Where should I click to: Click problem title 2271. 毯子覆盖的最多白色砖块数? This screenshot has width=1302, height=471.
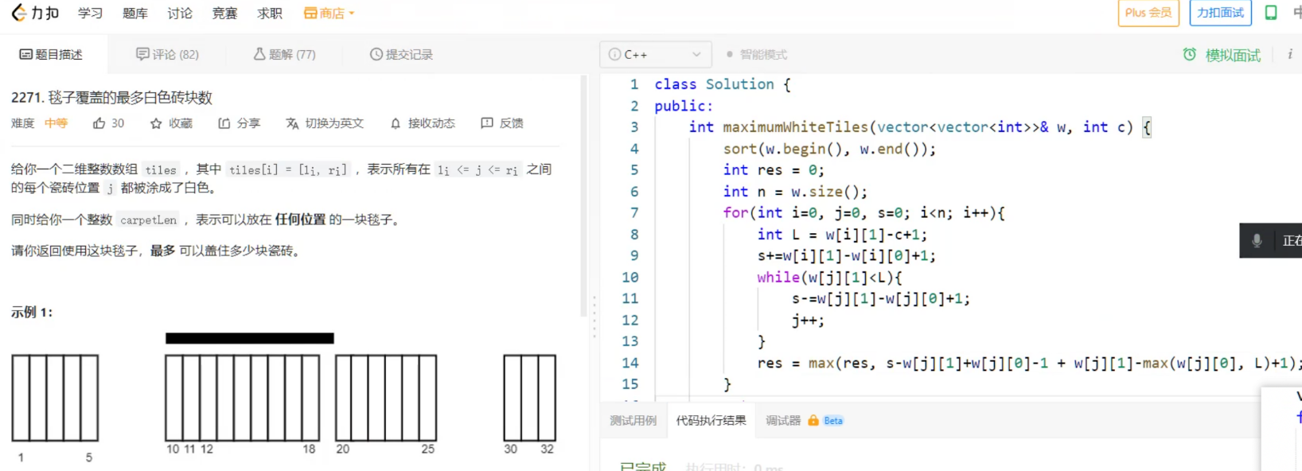(111, 97)
